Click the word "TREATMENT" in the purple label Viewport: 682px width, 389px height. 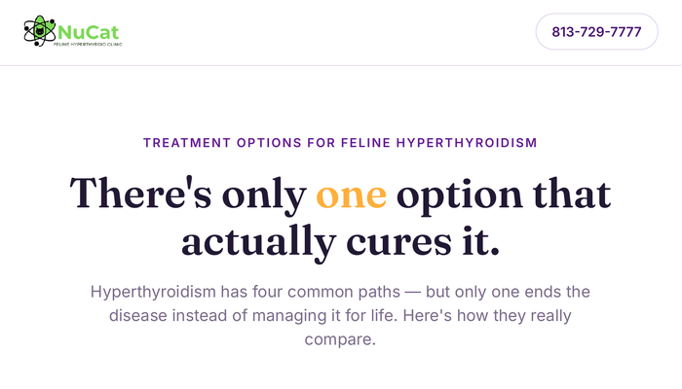187,142
